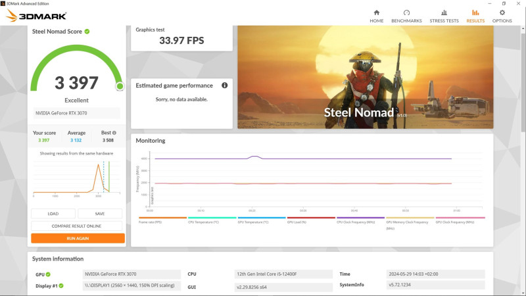Click the 3DMark logo
Screen dimensions: 526x296
coord(36,15)
